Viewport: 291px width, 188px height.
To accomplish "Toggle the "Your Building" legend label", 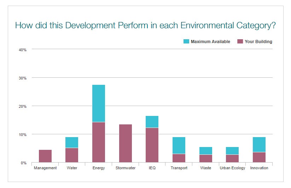I will (258, 42).
